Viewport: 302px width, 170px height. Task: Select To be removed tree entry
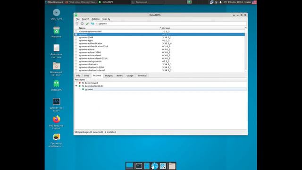90,83
